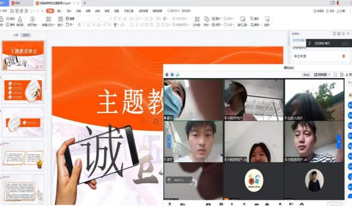
Task: Click the user avatar in title bar
Action: pyautogui.click(x=339, y=3)
